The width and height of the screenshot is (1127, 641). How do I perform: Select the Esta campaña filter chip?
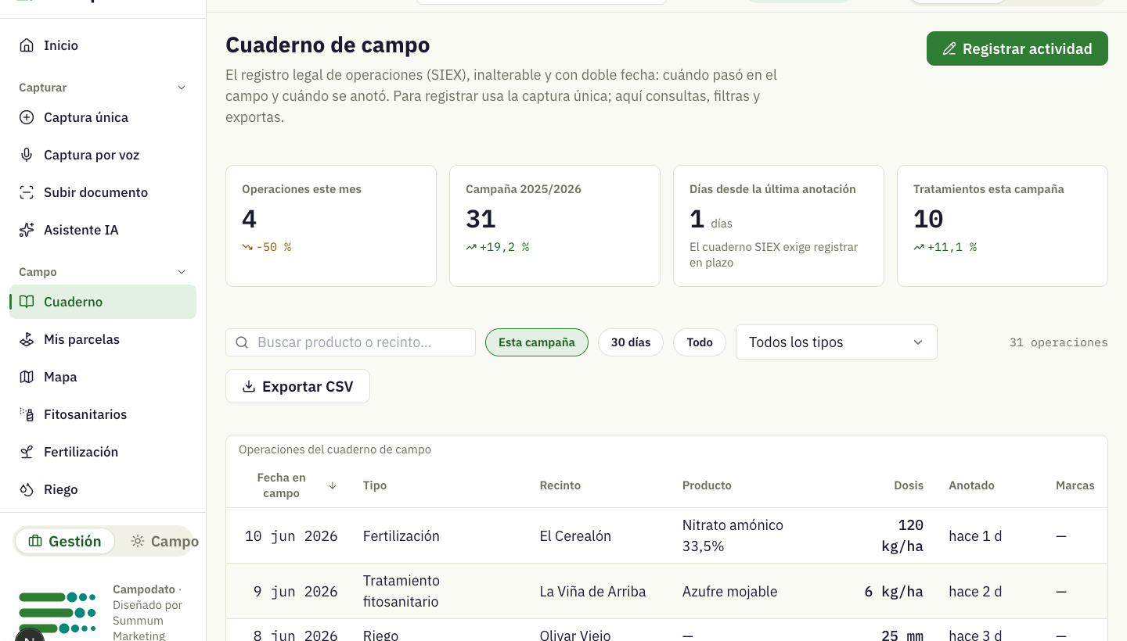(x=537, y=342)
